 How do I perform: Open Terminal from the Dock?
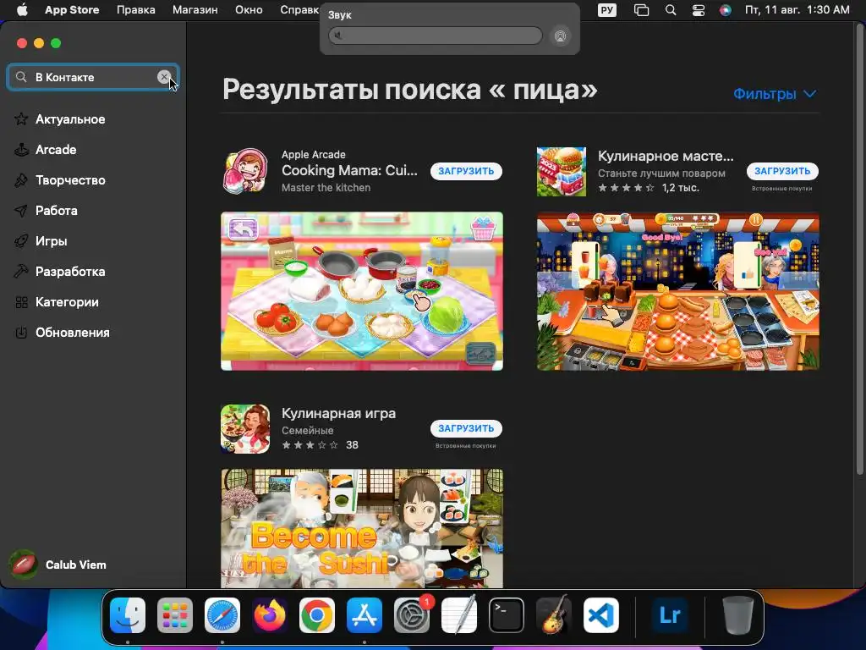point(507,615)
